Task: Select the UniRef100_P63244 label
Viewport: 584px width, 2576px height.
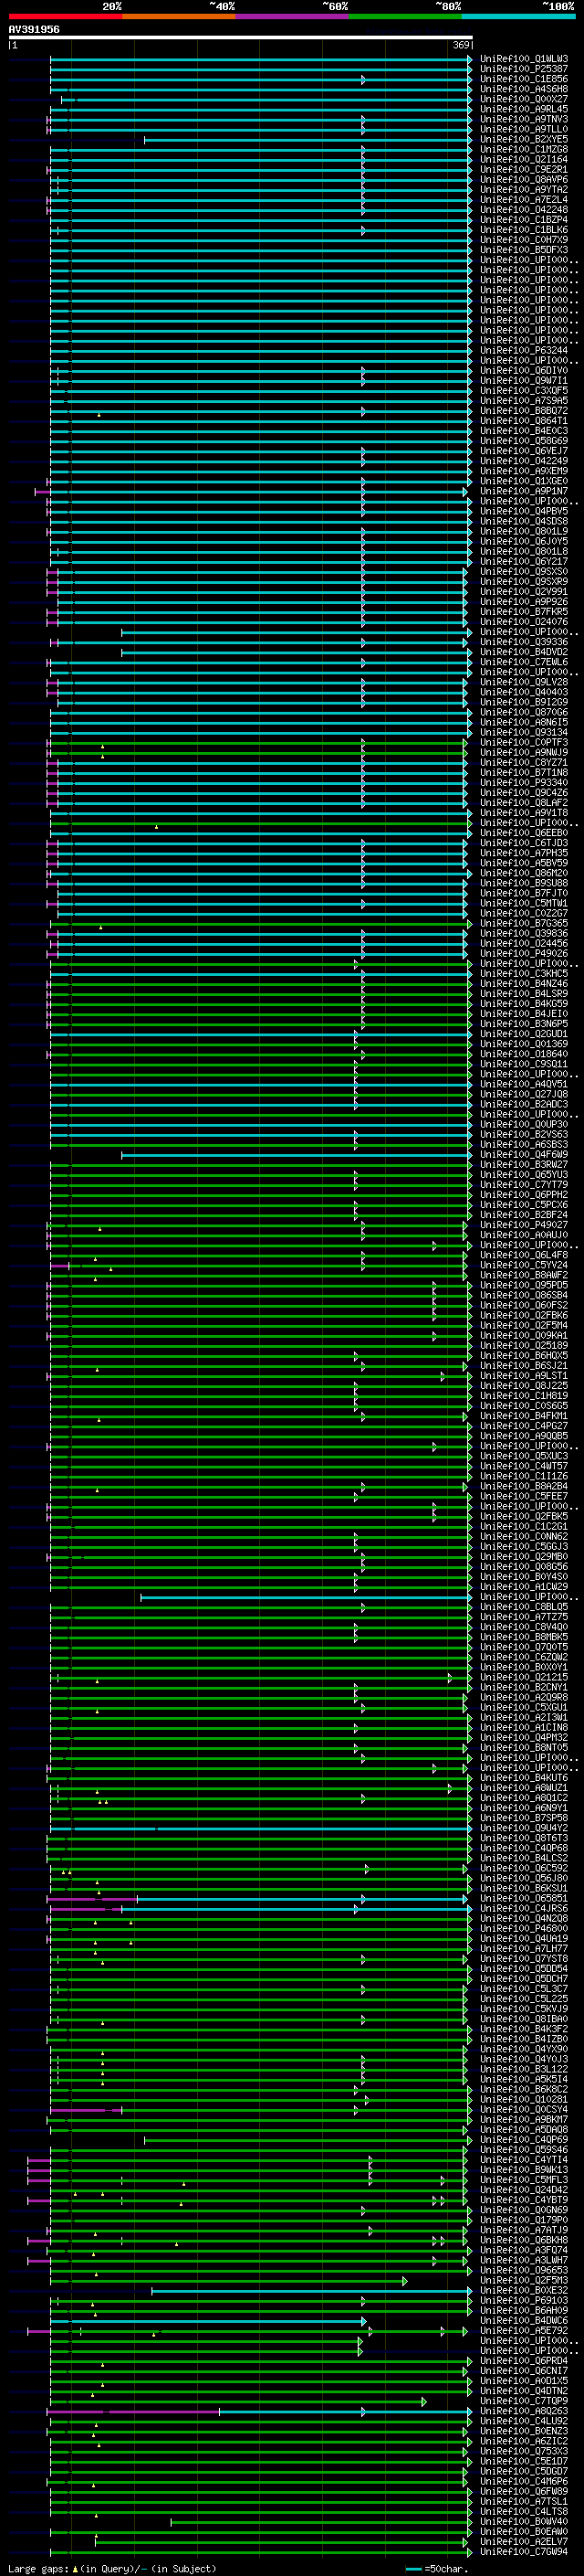Action: tap(524, 350)
